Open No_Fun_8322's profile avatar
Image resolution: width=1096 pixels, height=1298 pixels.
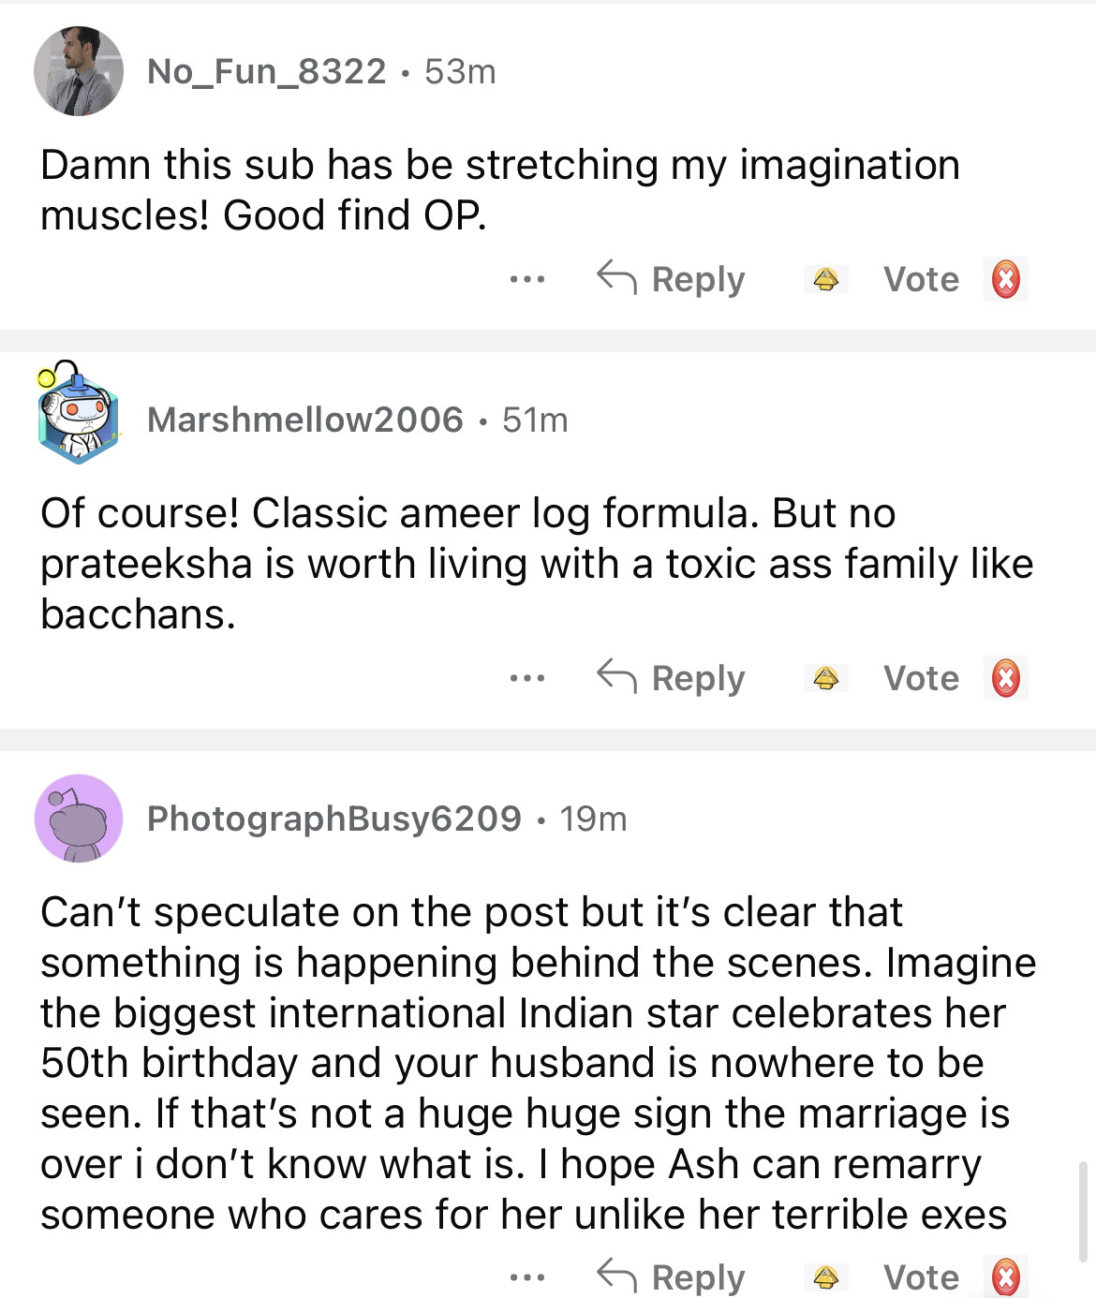pyautogui.click(x=79, y=71)
